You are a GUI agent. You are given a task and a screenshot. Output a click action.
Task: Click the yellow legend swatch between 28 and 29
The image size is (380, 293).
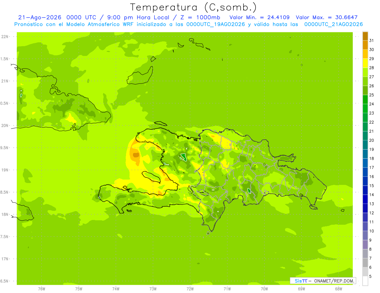coord(365,63)
